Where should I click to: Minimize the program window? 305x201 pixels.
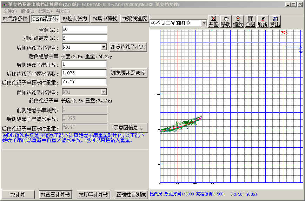coord(288,4)
